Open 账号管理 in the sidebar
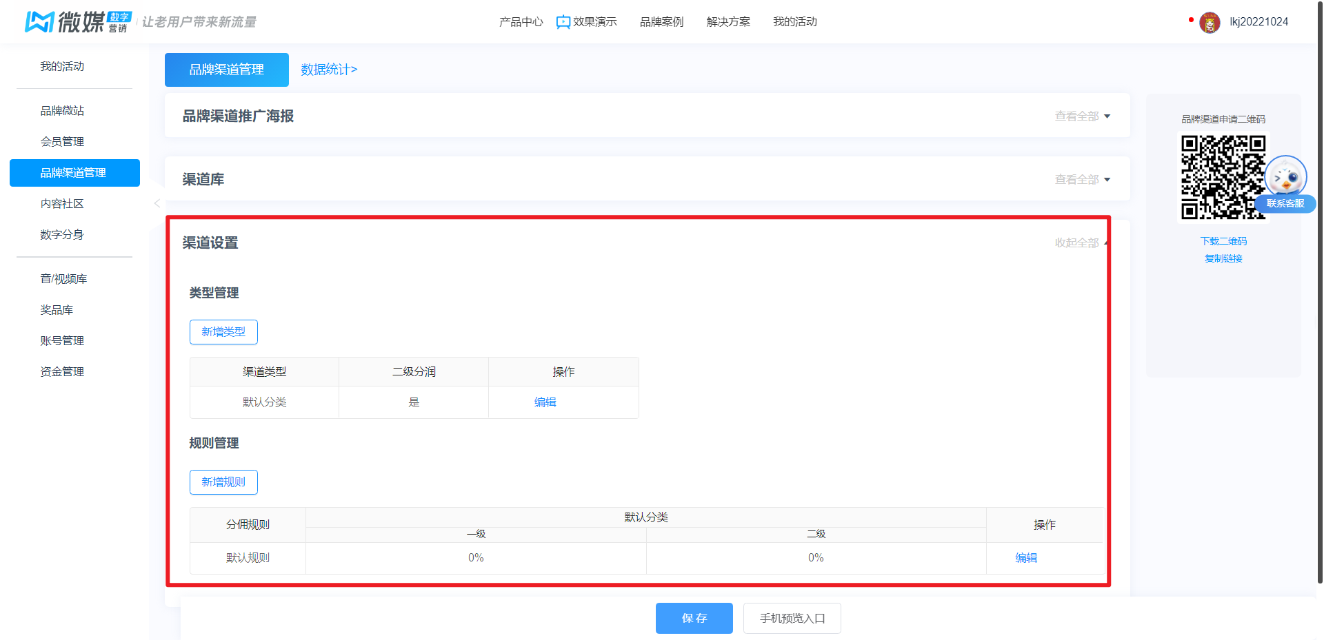This screenshot has width=1324, height=640. point(62,341)
